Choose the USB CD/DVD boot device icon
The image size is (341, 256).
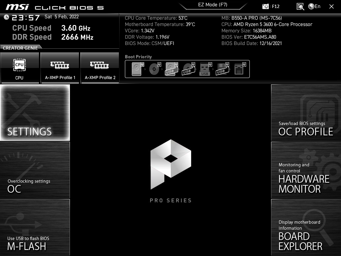click(x=188, y=69)
